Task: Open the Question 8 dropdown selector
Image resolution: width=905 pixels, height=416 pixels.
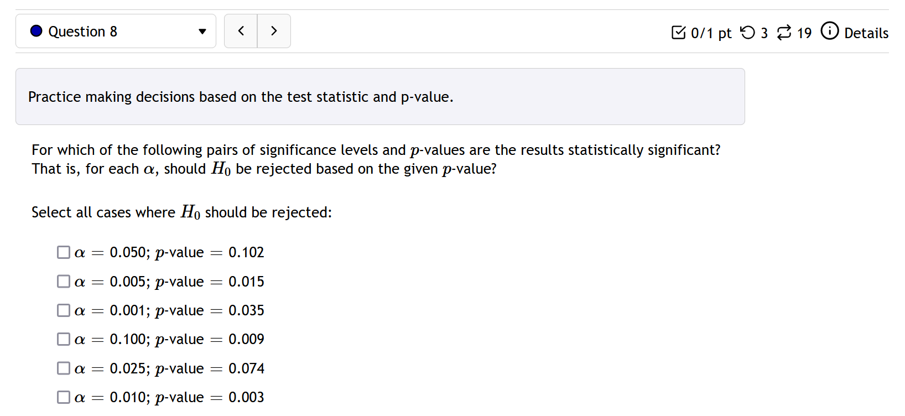Action: [x=116, y=32]
